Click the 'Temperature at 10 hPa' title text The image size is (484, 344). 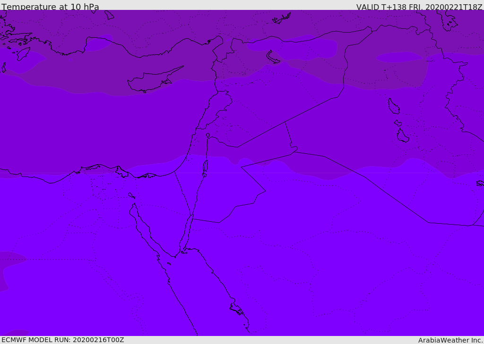point(50,7)
